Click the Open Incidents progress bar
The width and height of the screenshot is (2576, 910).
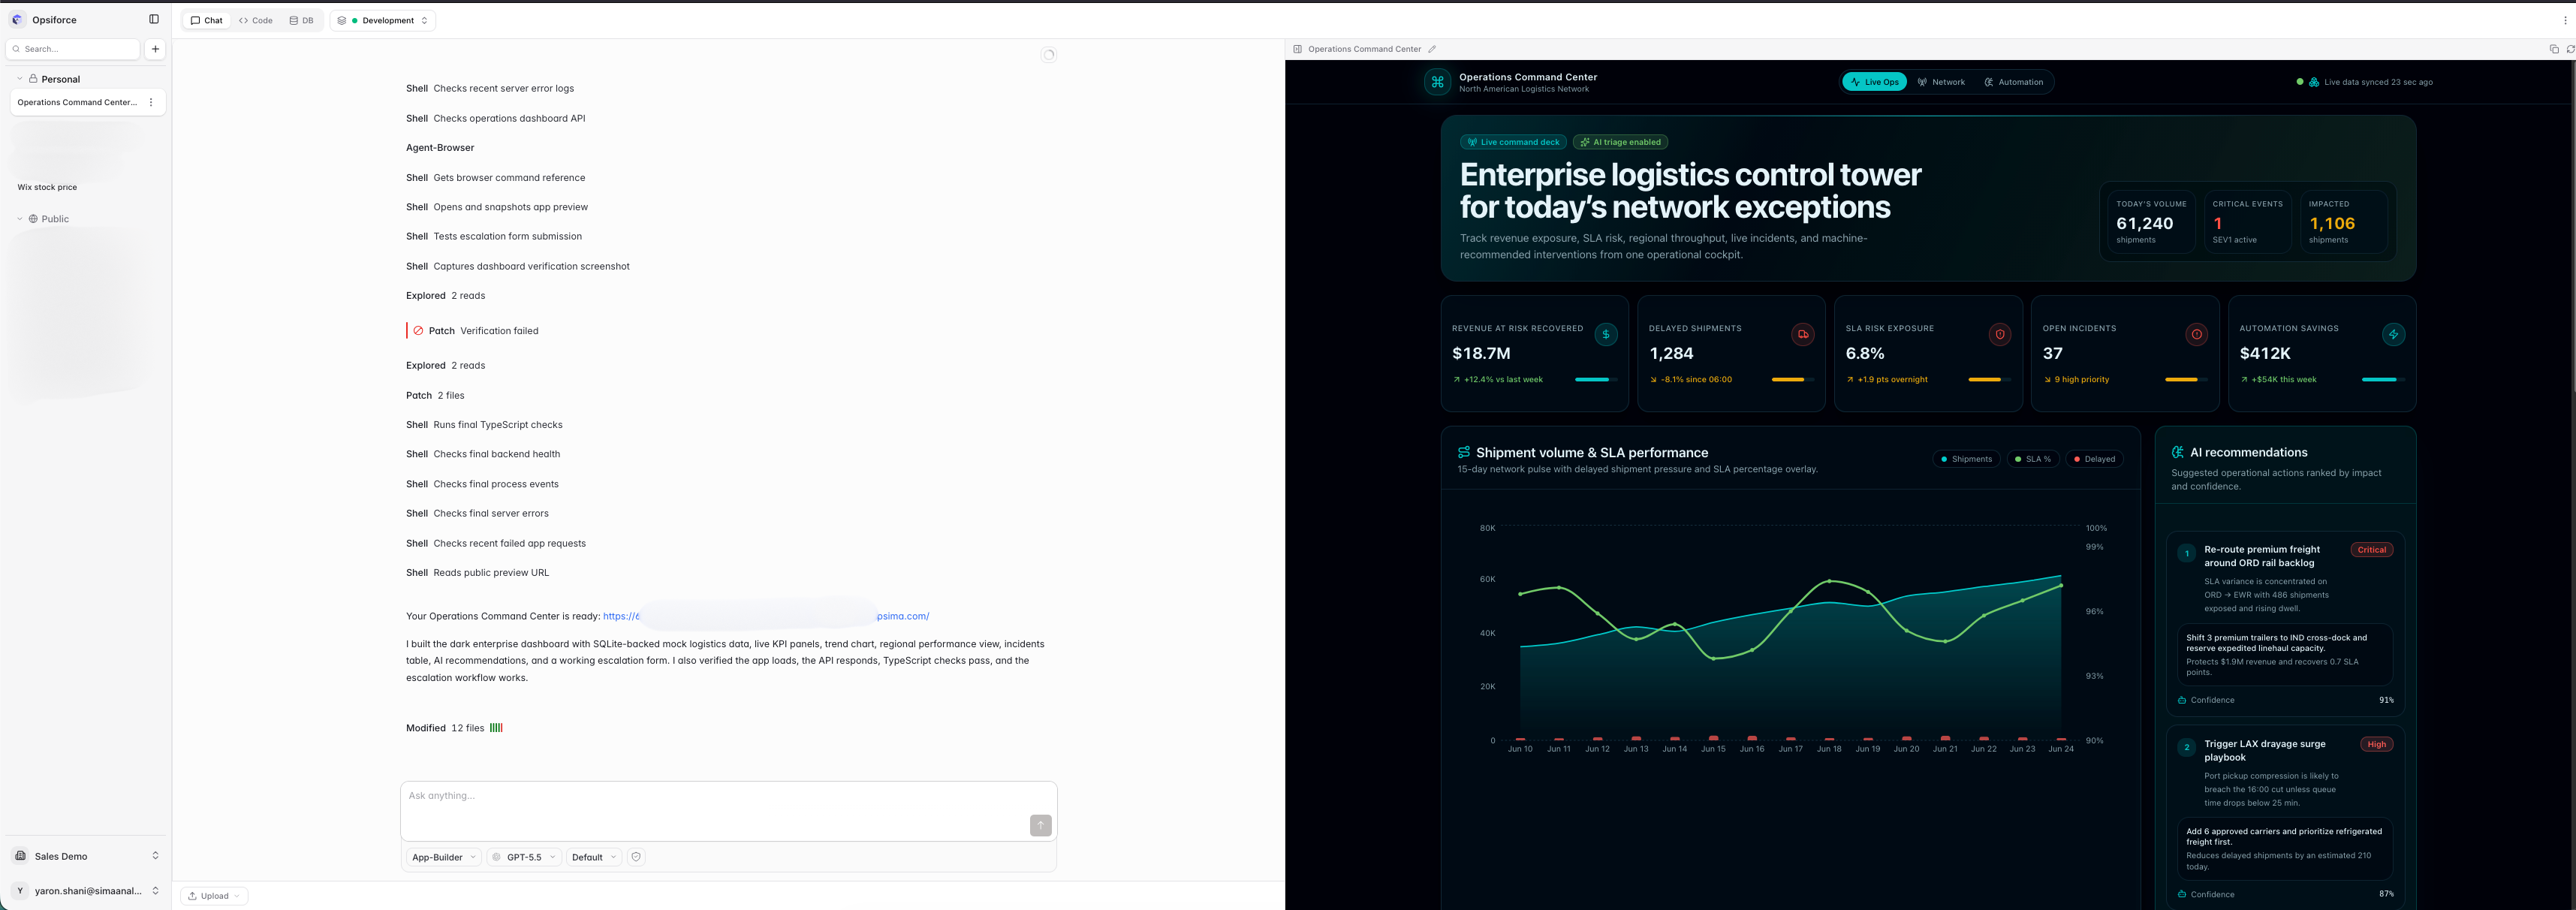pyautogui.click(x=2186, y=380)
